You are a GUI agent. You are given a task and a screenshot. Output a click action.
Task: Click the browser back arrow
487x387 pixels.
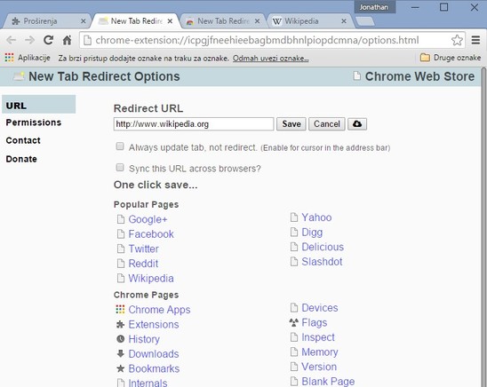pos(12,40)
